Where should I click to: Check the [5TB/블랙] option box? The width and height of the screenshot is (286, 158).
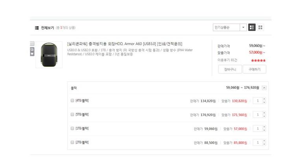tap(72, 114)
